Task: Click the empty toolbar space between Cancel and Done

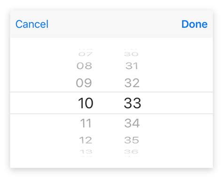Action: tap(115, 24)
